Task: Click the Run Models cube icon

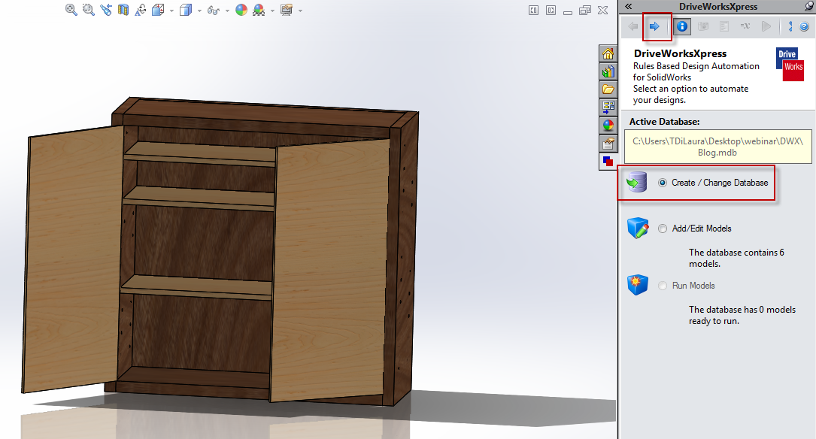Action: (638, 285)
